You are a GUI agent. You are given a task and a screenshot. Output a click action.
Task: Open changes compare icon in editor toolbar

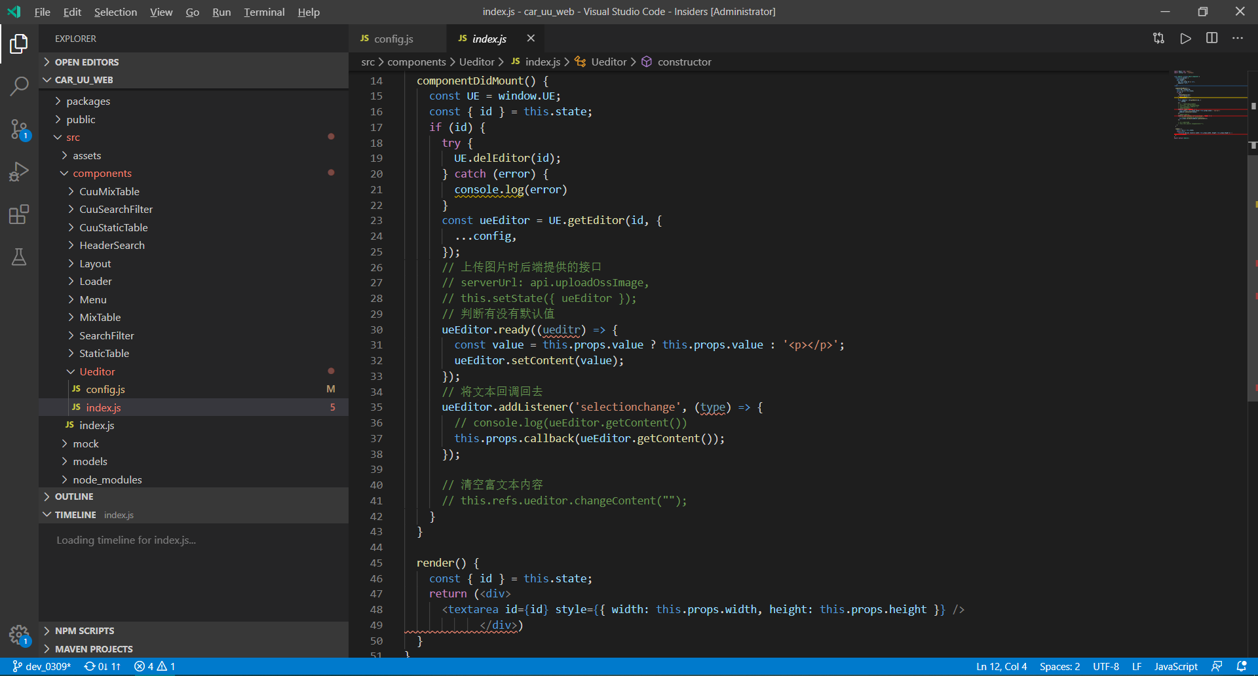pos(1158,39)
